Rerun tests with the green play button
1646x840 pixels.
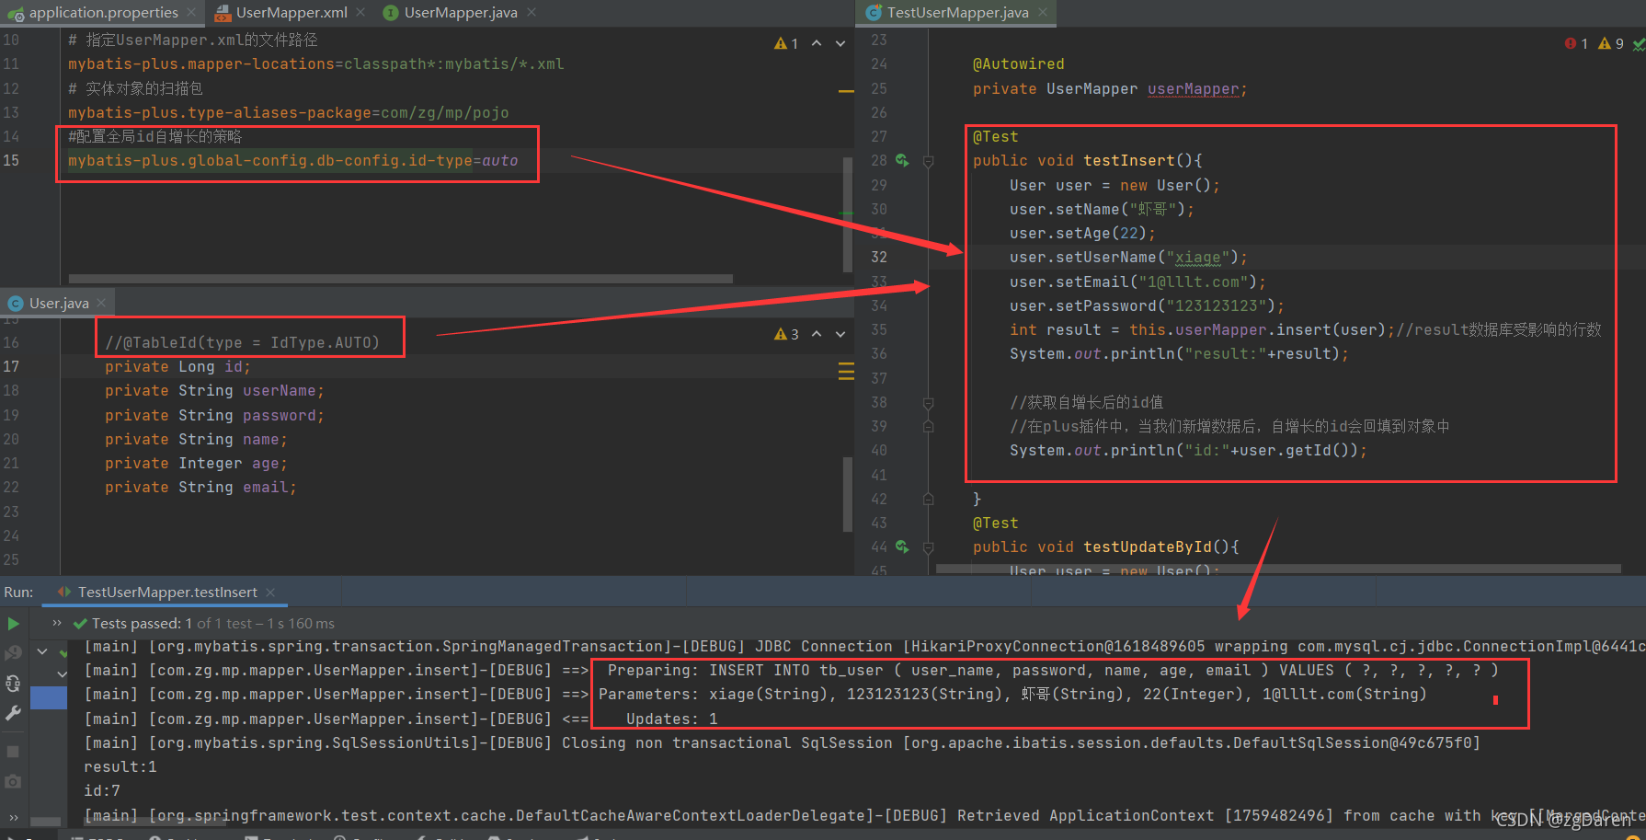point(13,623)
